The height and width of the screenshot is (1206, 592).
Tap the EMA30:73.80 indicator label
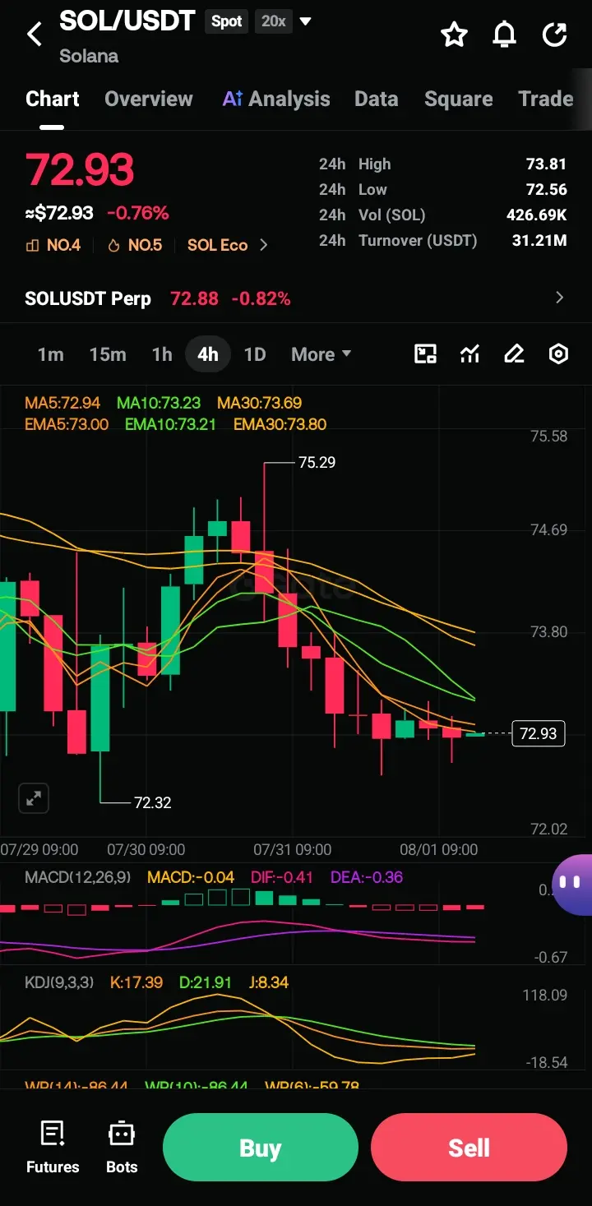coord(280,424)
